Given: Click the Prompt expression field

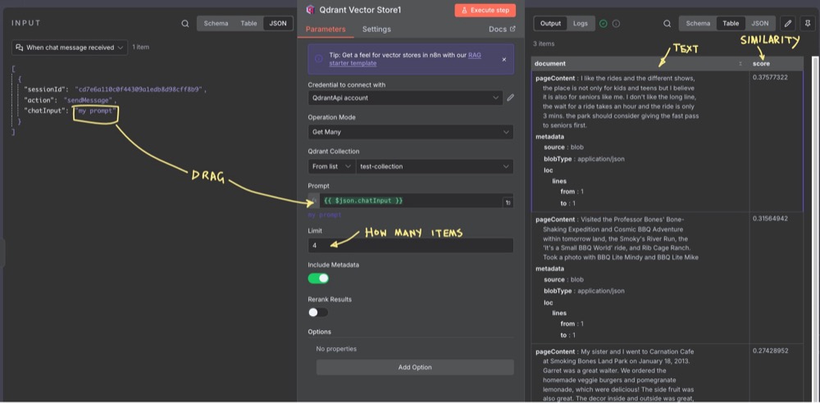Looking at the screenshot, I should (x=411, y=201).
